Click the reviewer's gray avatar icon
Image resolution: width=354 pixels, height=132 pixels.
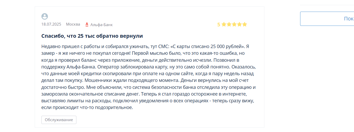(45, 17)
